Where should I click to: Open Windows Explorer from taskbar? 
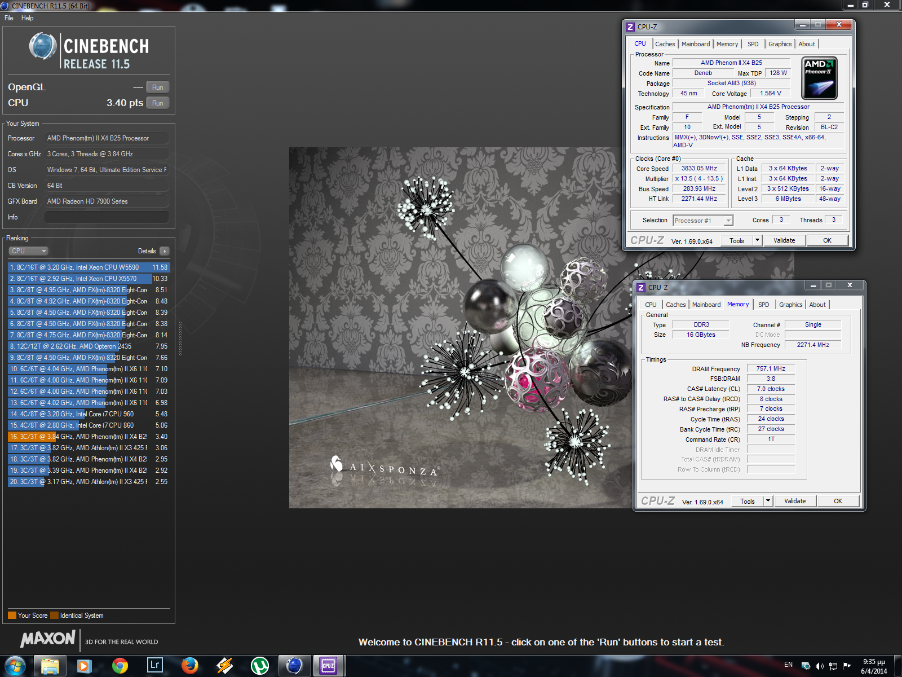tap(50, 666)
